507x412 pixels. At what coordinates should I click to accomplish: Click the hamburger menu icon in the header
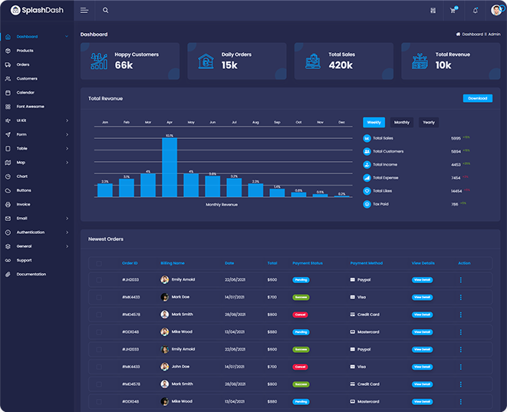coord(84,10)
